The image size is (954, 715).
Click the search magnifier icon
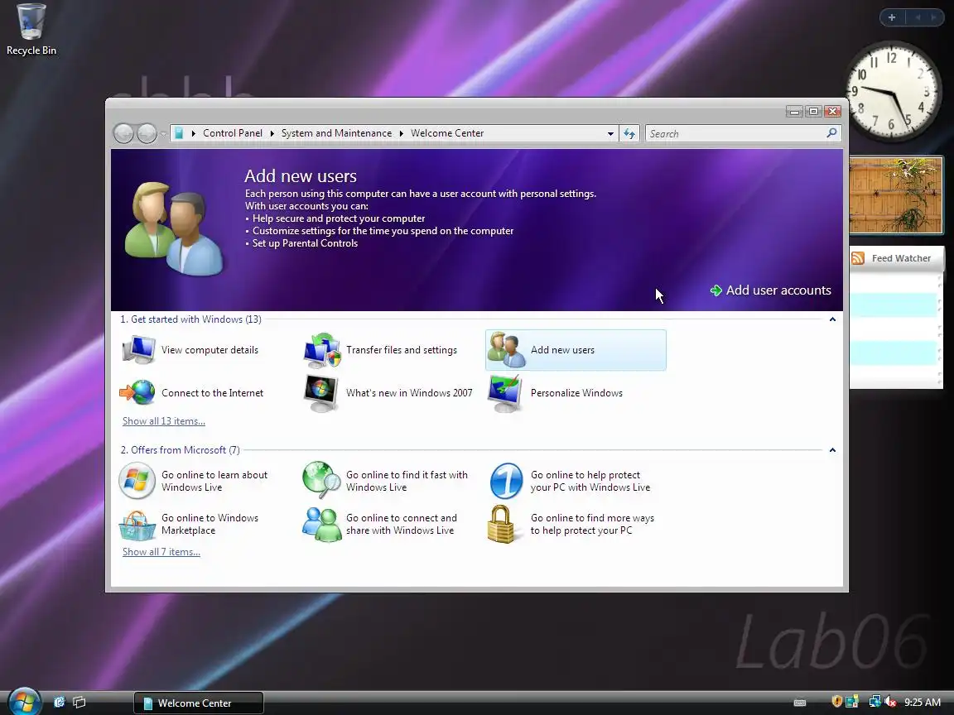(831, 132)
